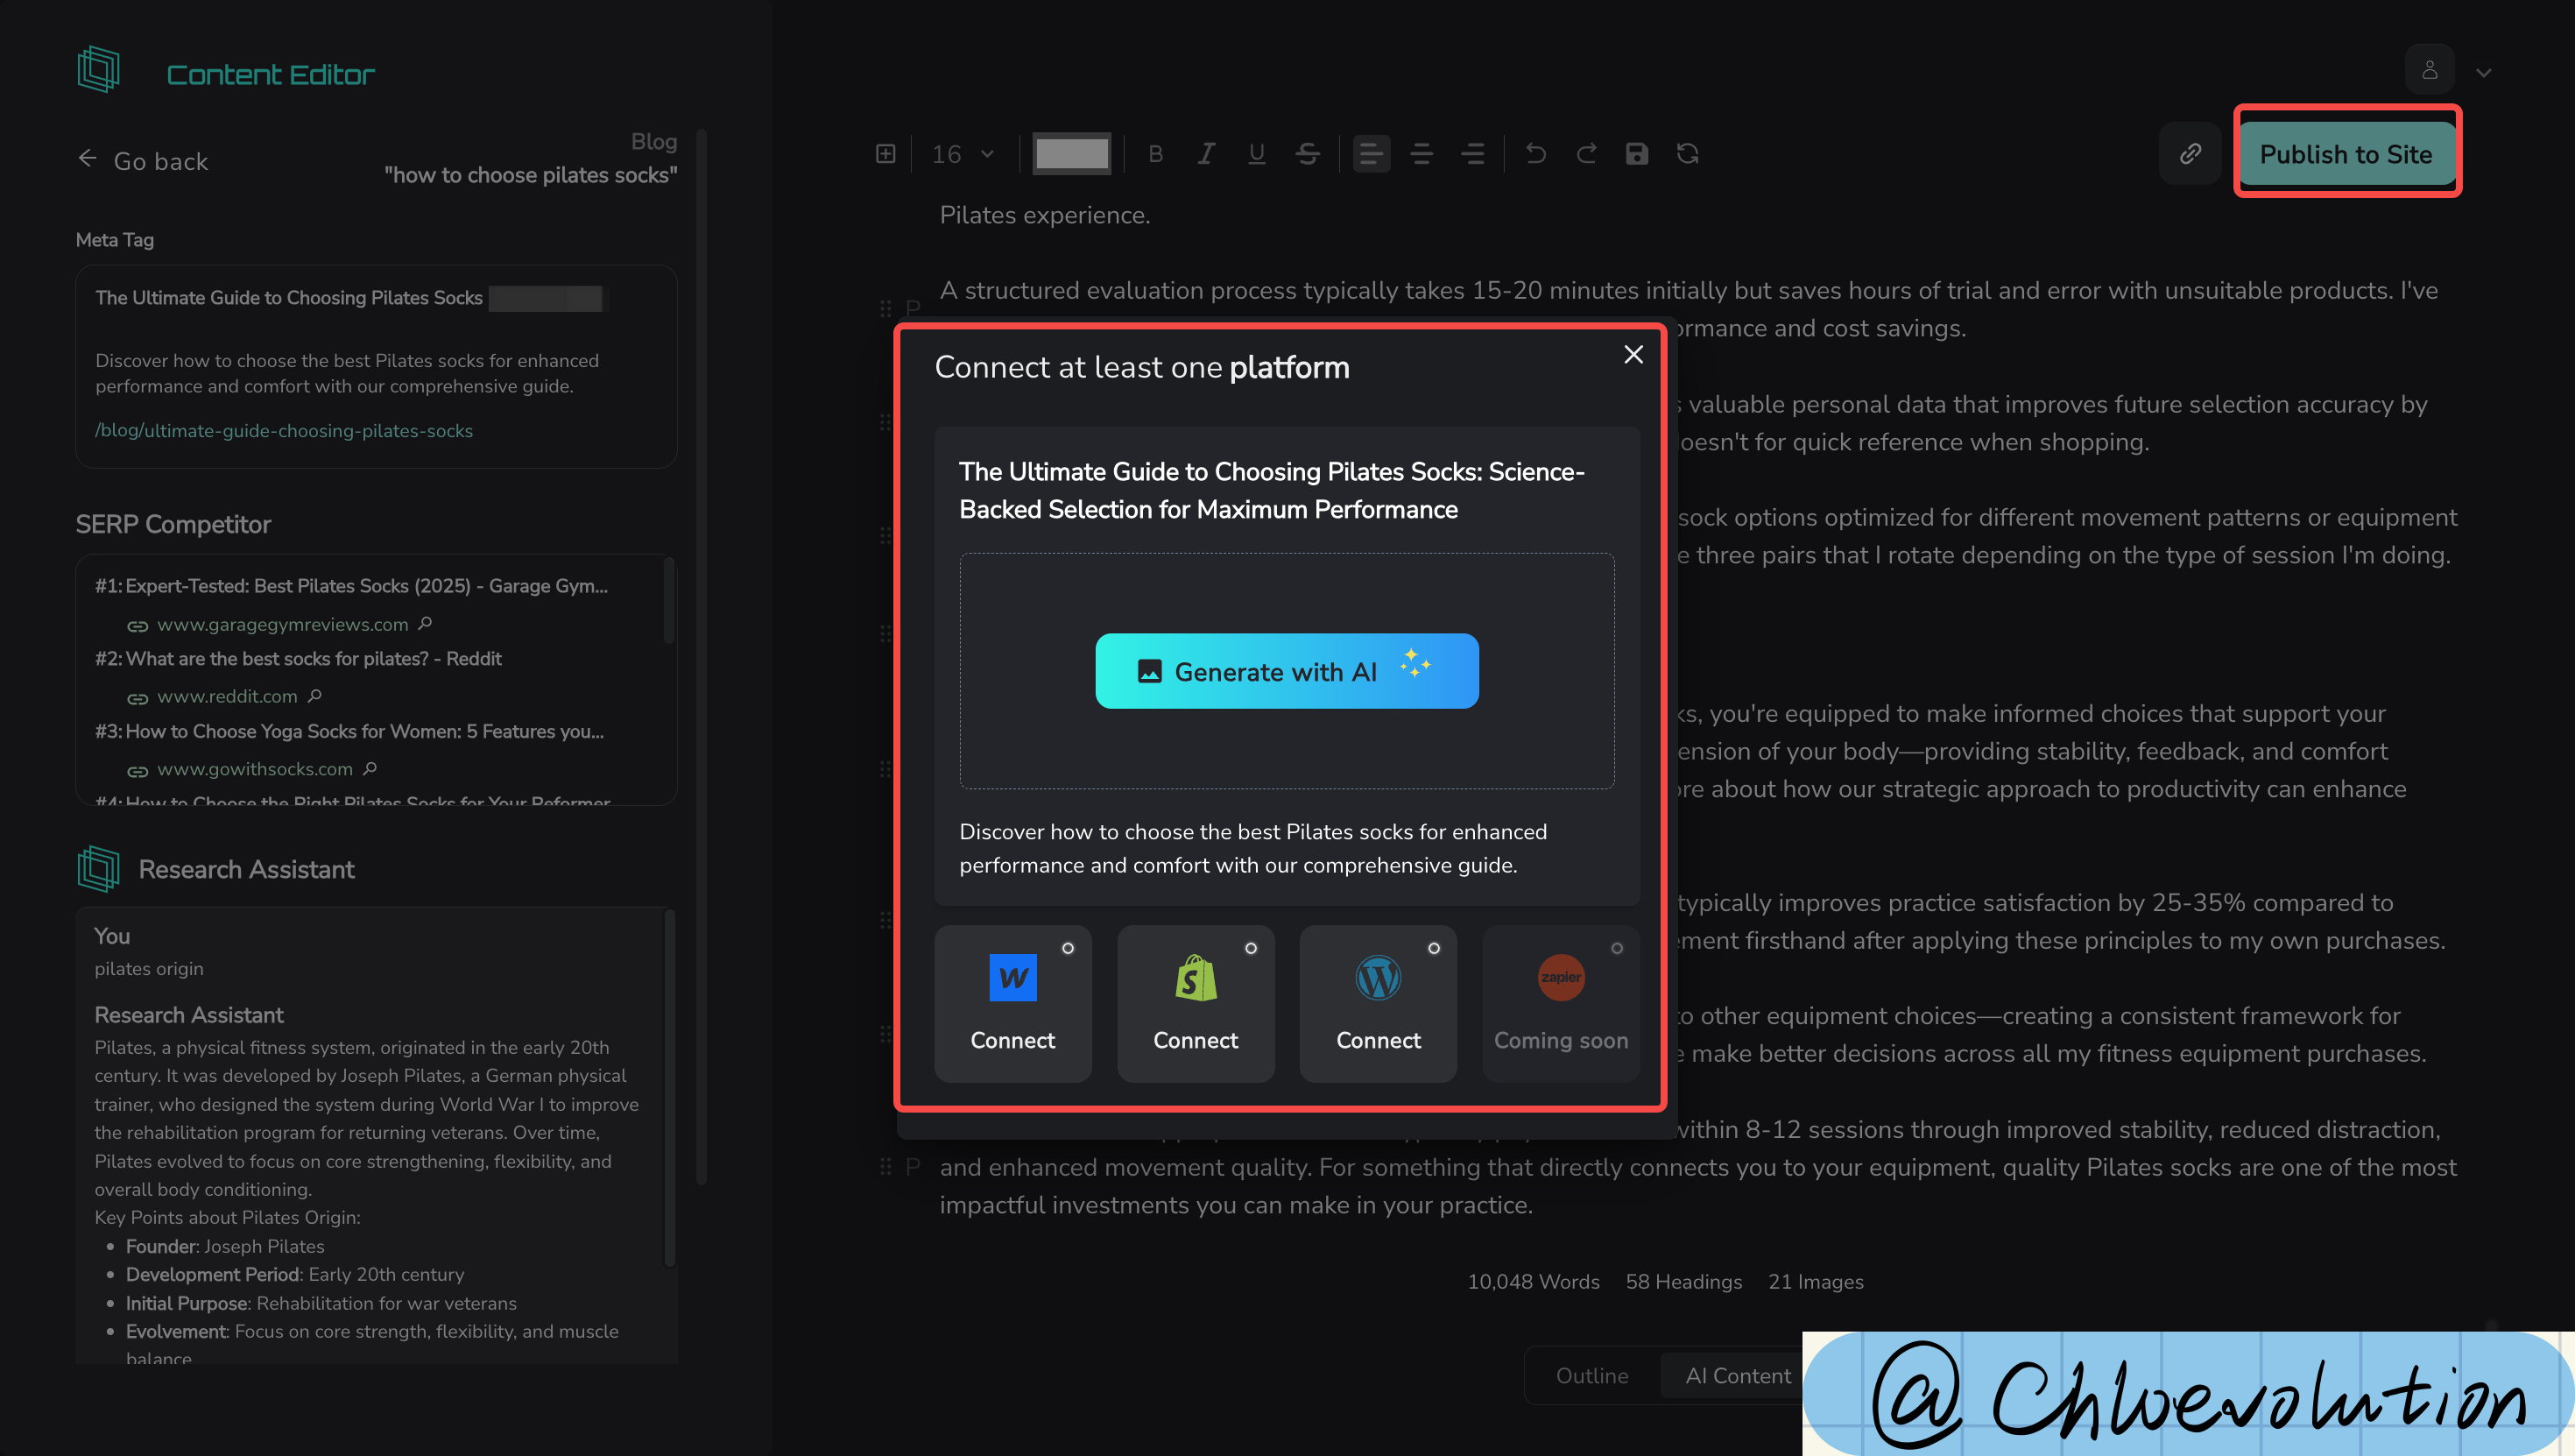Screen dimensions: 2575x1456
Task: Click the save disk icon
Action: [x=1637, y=154]
